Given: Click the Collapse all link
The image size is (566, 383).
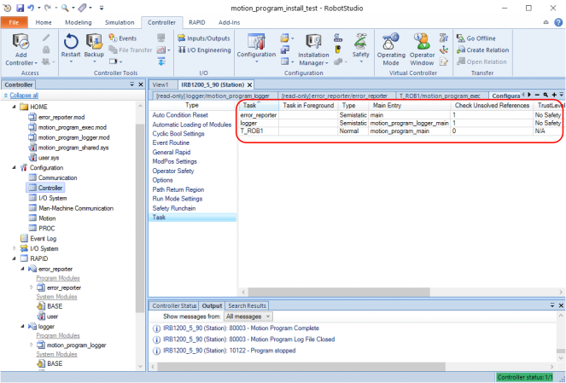Looking at the screenshot, I should (x=24, y=96).
